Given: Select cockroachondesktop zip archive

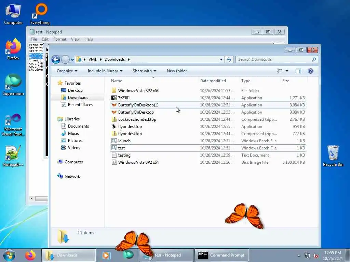Looking at the screenshot, I should point(208,119).
